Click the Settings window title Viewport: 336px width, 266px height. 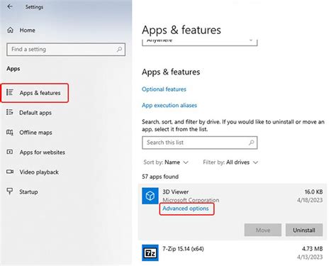(34, 7)
